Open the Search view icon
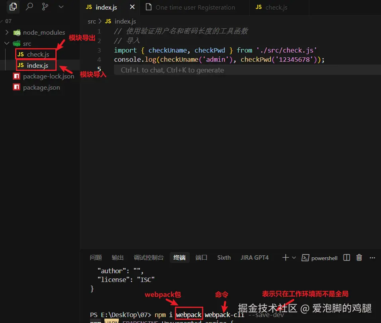The image size is (381, 323). point(29,6)
